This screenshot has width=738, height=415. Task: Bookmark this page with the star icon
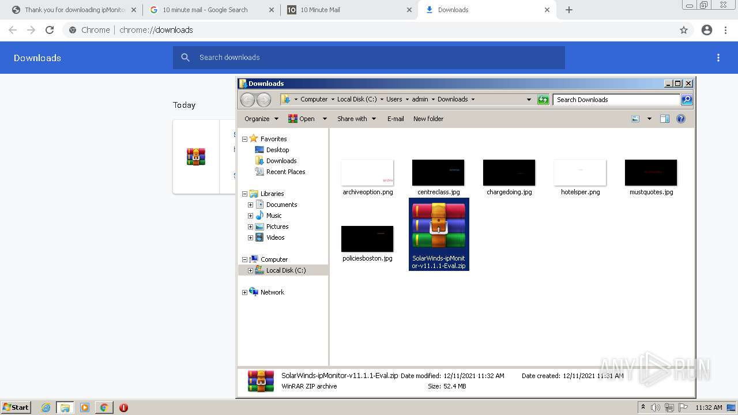click(684, 30)
